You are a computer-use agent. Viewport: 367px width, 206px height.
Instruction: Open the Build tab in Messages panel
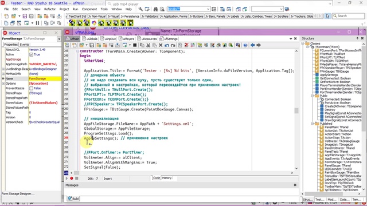tap(73, 199)
